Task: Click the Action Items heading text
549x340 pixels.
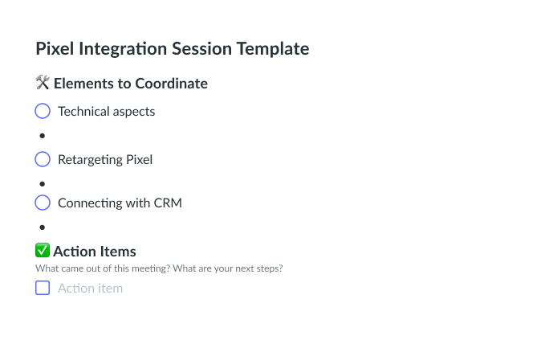Action: [95, 252]
